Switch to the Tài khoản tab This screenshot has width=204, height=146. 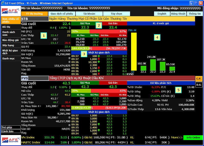[x=89, y=14]
